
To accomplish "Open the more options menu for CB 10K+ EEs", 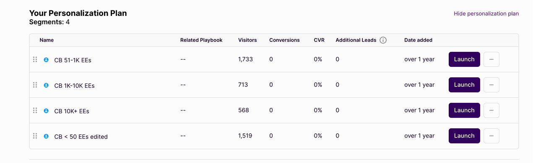I will (x=491, y=110).
